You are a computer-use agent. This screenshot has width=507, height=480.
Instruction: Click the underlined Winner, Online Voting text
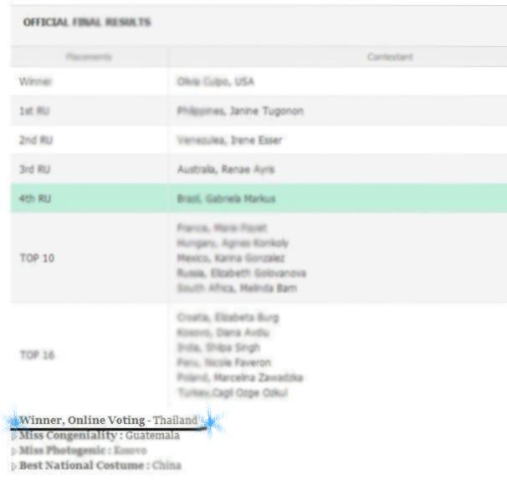pos(84,420)
